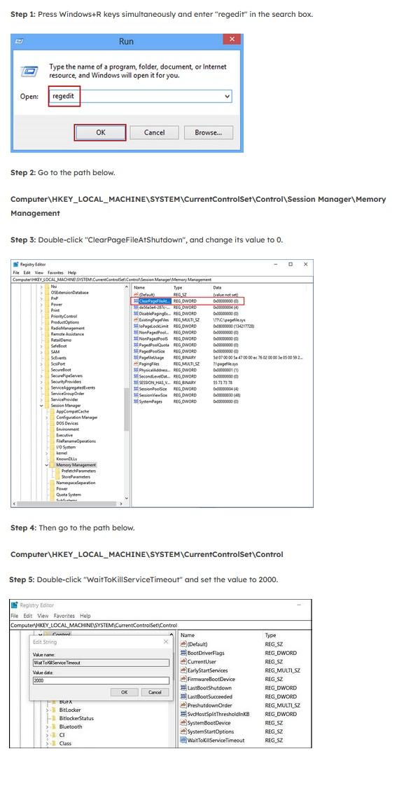
Task: Collapse the Memory Management tree node
Action: [47, 465]
